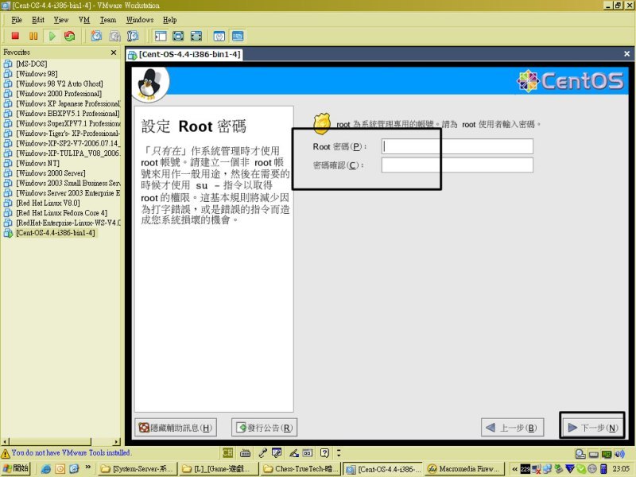Screen dimensions: 636x477
Task: Click the green Power On play icon
Action: [x=52, y=36]
